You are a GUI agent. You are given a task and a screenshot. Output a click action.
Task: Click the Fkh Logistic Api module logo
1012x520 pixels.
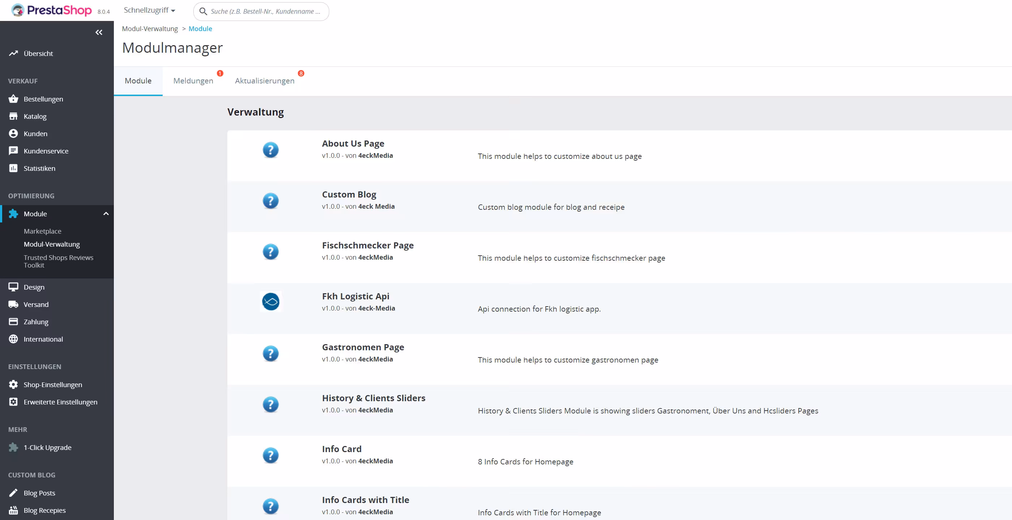pyautogui.click(x=271, y=302)
